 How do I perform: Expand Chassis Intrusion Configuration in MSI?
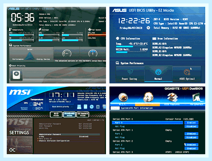click(54, 141)
